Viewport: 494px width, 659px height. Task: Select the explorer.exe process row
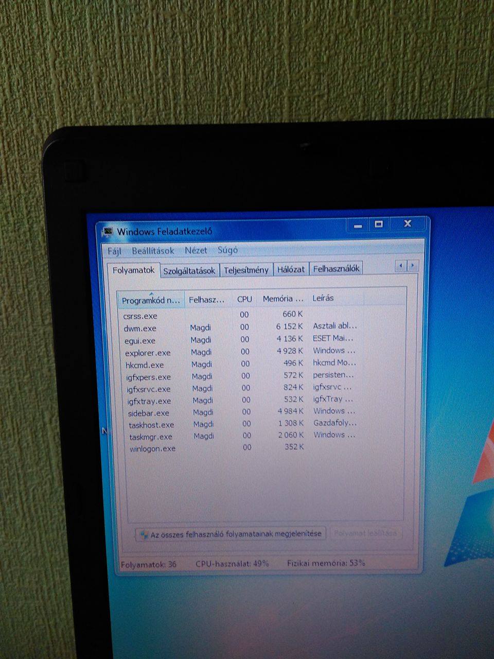pos(241,352)
